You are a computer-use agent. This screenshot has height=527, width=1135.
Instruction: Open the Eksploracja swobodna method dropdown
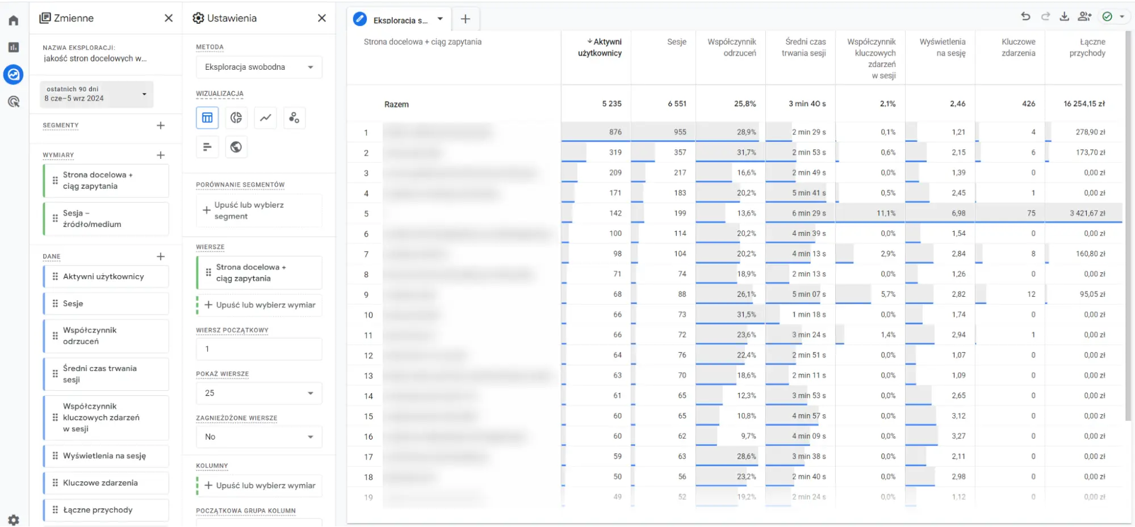coord(259,67)
